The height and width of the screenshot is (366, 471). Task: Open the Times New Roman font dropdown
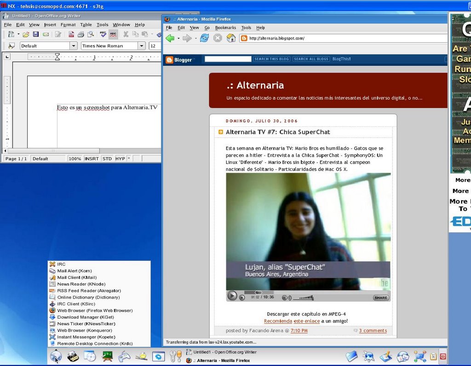point(142,46)
